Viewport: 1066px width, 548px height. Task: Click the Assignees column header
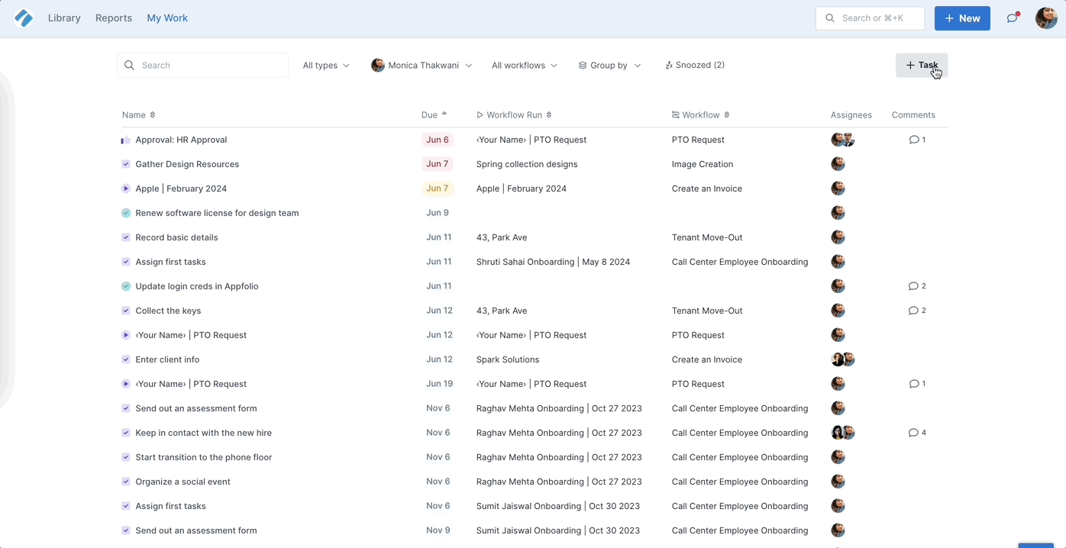coord(851,115)
